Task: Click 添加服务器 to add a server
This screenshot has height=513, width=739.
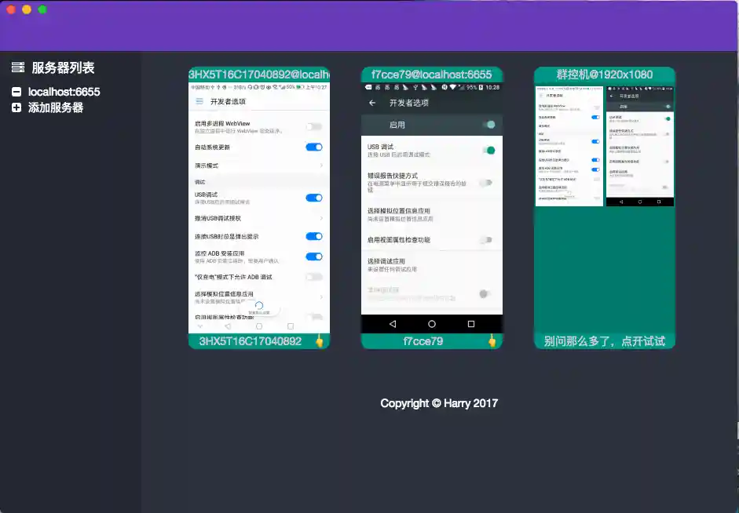Action: tap(56, 107)
